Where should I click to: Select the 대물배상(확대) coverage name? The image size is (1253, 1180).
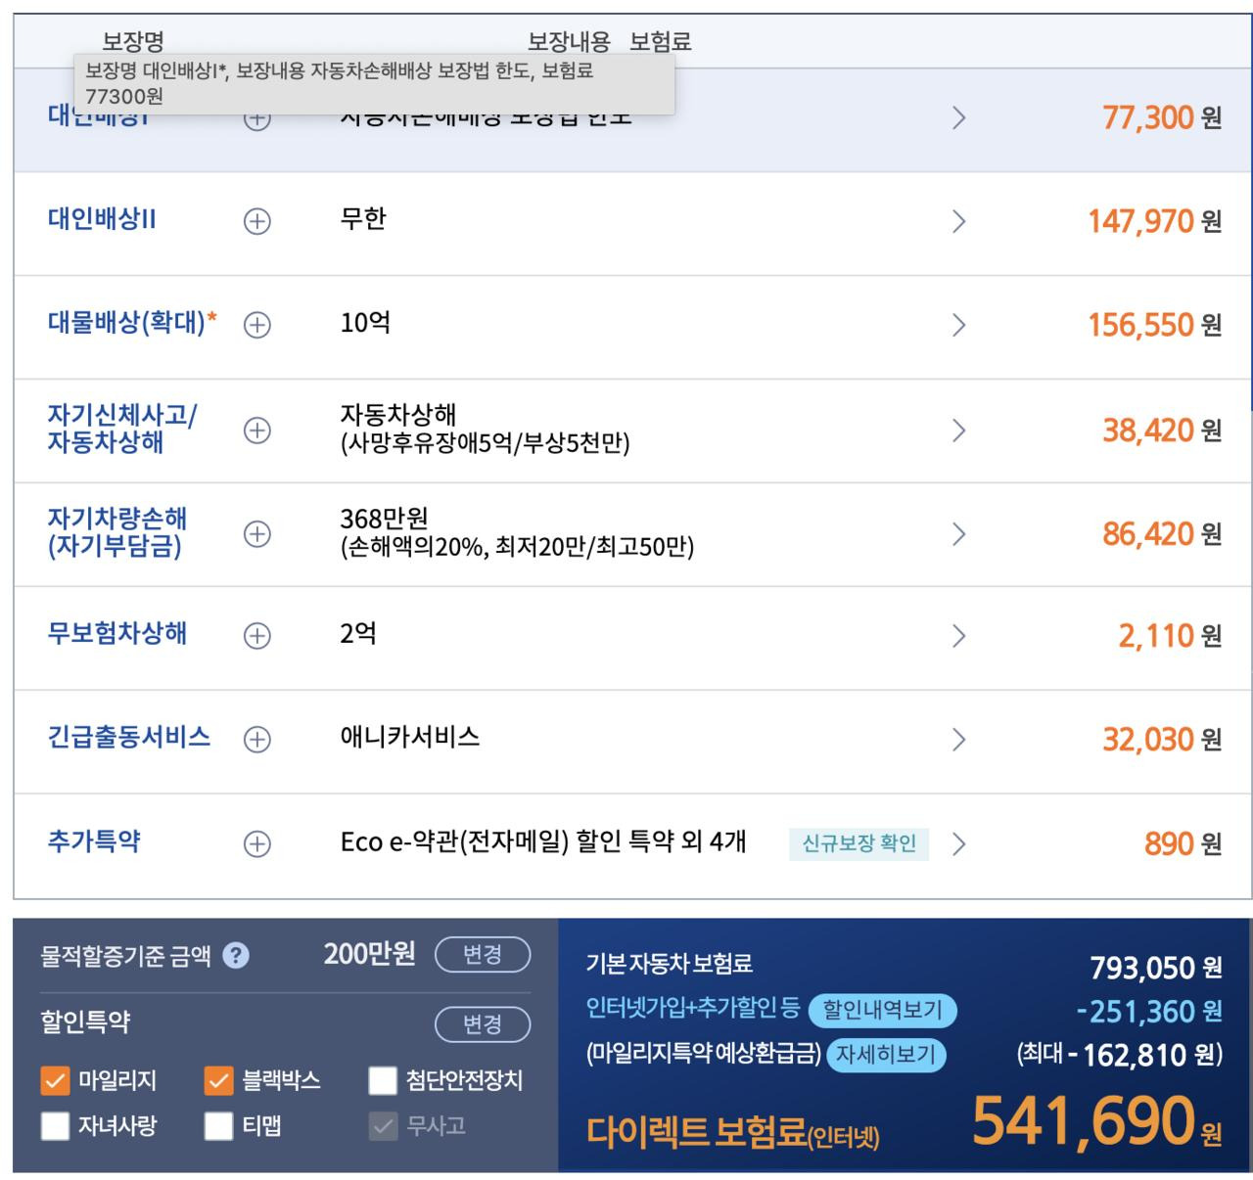(132, 322)
